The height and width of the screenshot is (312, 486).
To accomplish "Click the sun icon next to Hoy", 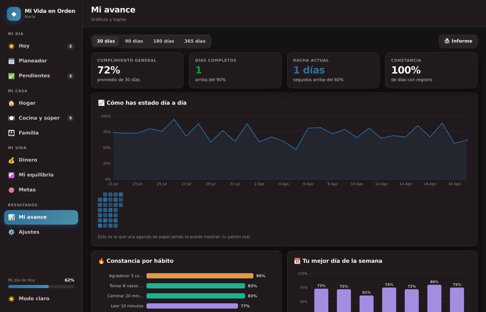I will pos(11,46).
